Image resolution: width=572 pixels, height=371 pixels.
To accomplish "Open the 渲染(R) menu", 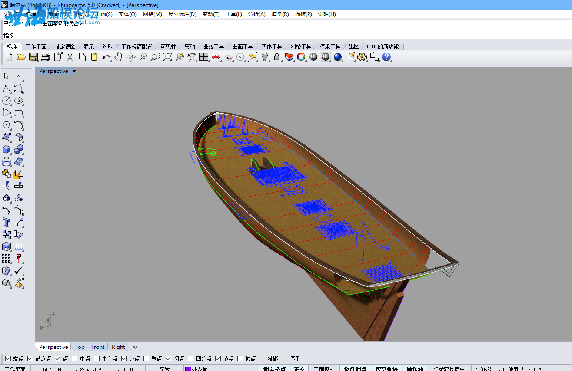I will pos(280,14).
